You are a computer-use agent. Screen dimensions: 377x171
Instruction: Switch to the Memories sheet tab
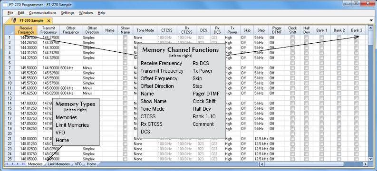tap(35, 164)
